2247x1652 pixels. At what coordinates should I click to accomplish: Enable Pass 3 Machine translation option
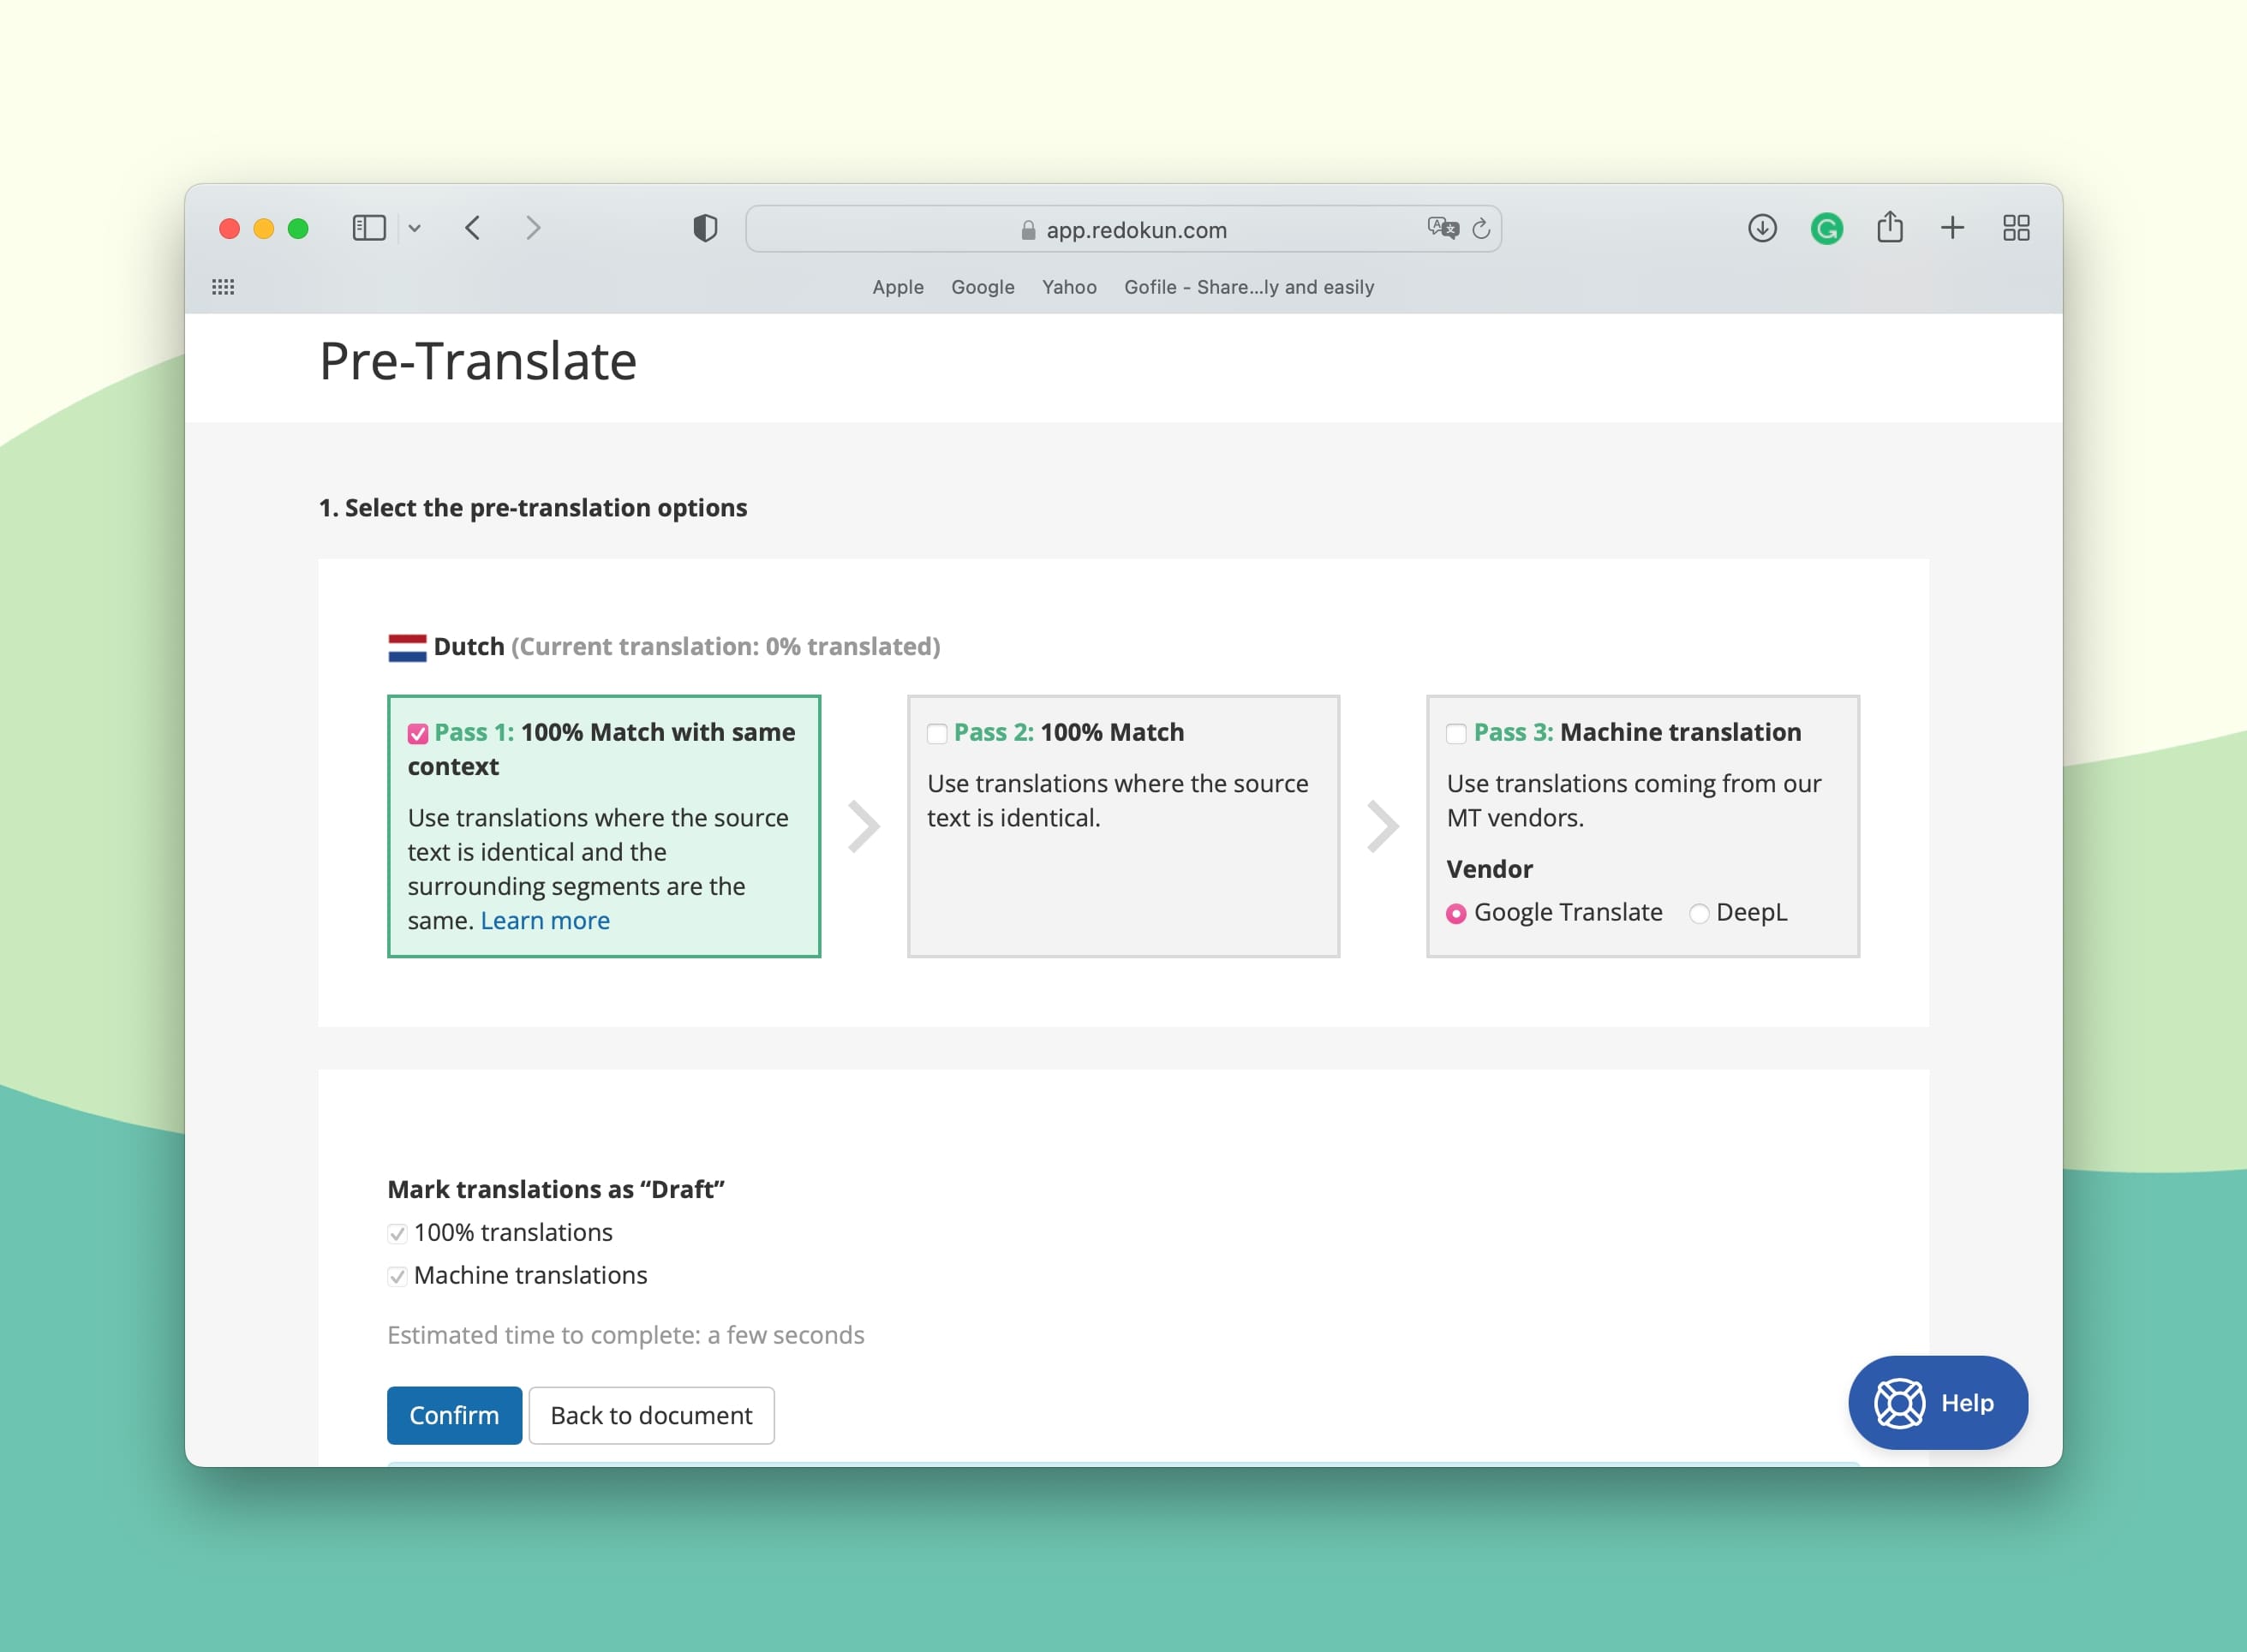pyautogui.click(x=1455, y=731)
